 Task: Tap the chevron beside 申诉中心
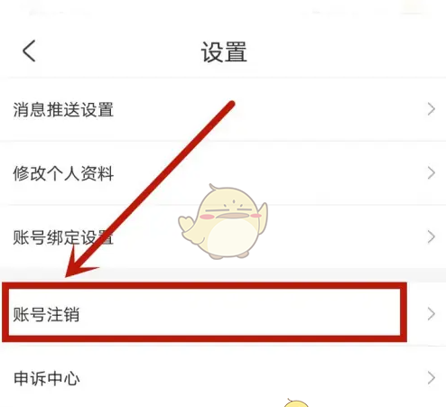coord(432,378)
